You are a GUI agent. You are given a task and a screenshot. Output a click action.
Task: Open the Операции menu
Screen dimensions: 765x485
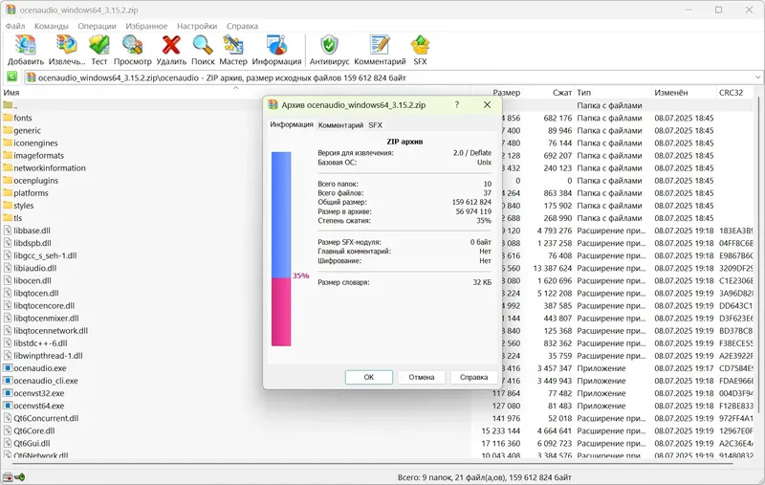click(x=98, y=26)
